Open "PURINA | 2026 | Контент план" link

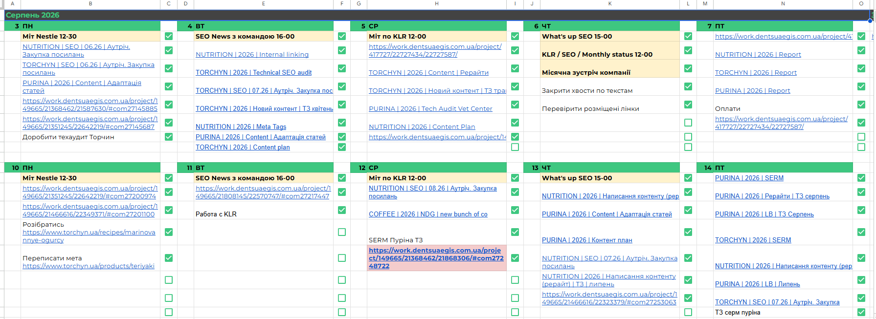pyautogui.click(x=587, y=240)
